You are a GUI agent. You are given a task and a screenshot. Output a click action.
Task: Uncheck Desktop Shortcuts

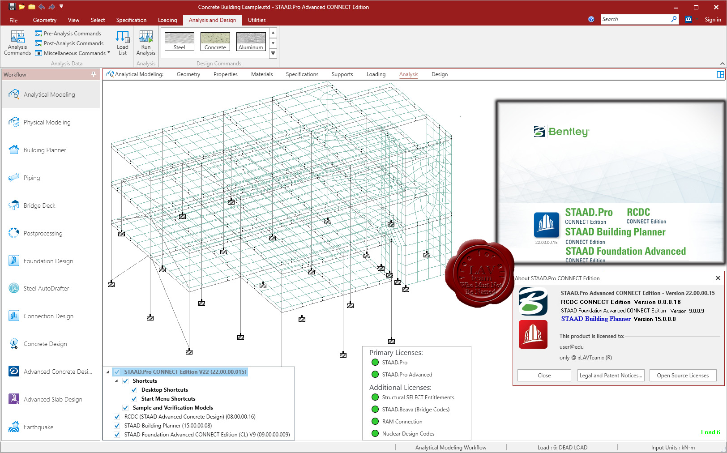(134, 390)
